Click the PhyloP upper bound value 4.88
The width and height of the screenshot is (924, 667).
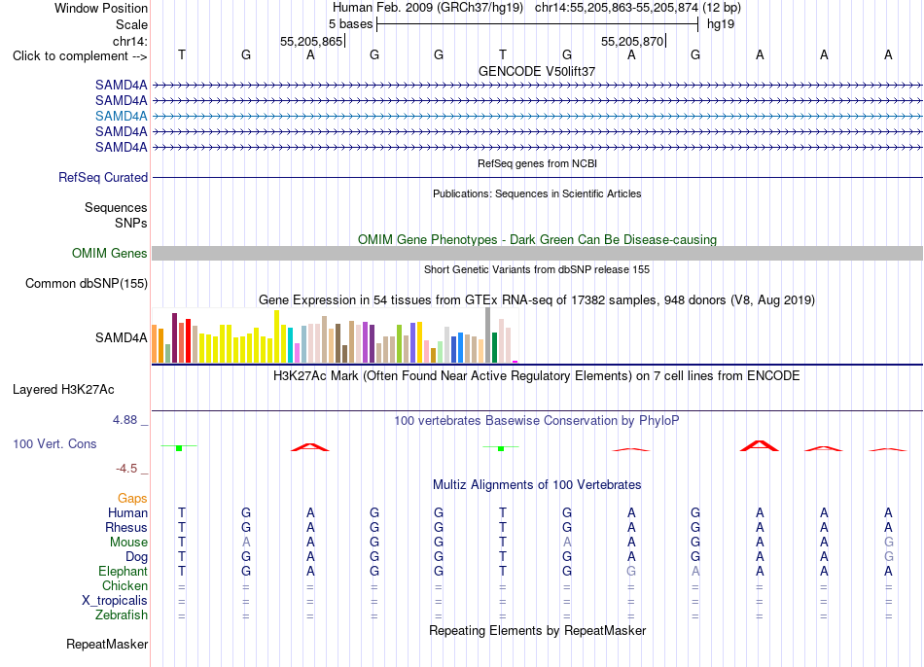[124, 420]
